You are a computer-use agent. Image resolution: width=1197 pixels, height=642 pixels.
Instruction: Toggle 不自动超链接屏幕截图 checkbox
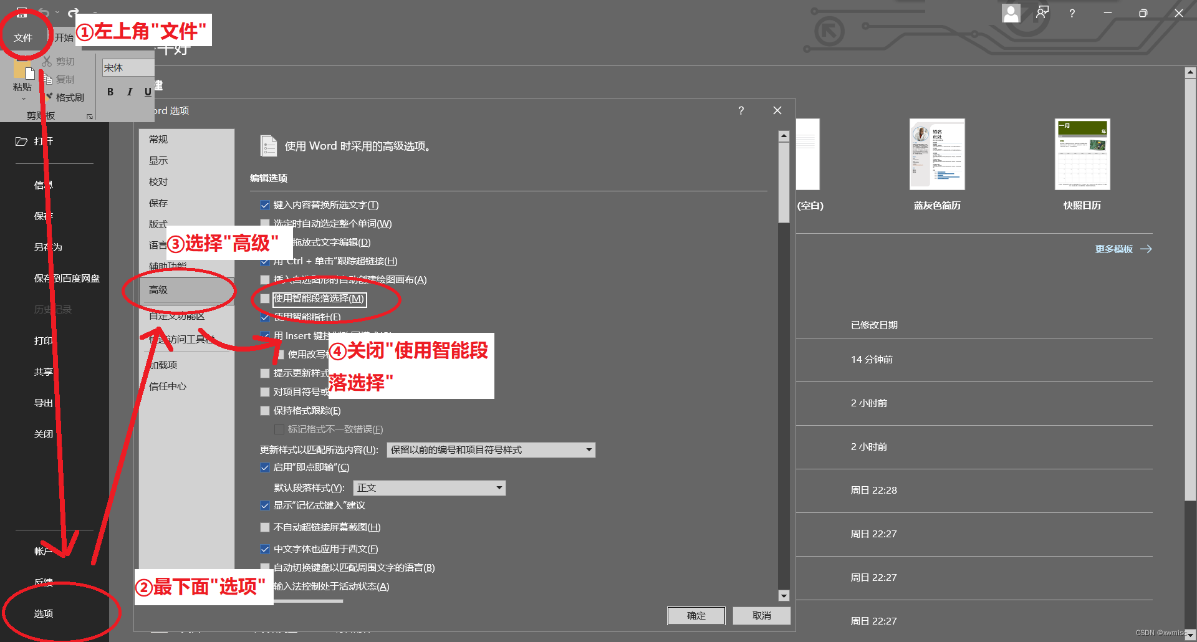pyautogui.click(x=265, y=527)
